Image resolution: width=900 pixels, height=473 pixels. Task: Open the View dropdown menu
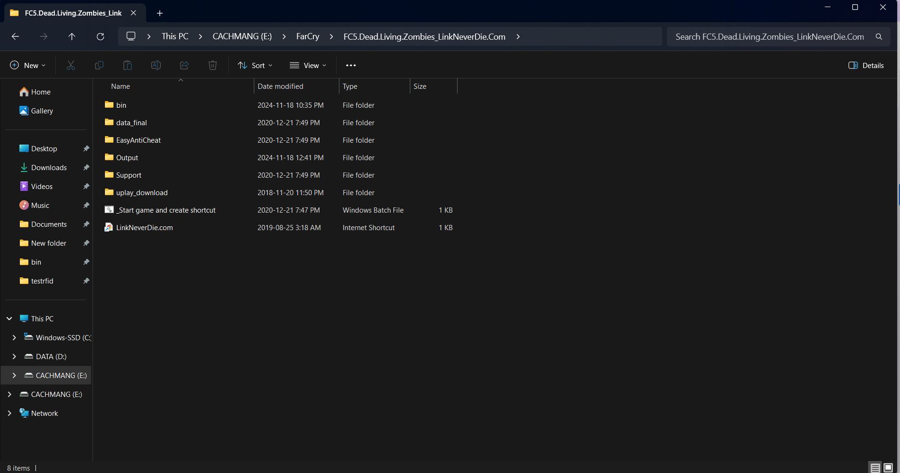308,65
